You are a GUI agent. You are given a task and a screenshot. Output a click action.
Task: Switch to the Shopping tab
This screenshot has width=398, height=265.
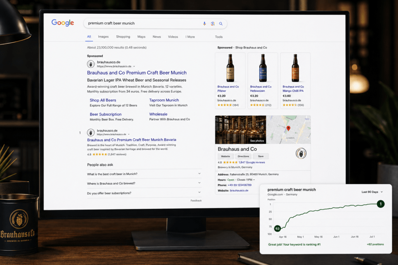click(x=123, y=37)
